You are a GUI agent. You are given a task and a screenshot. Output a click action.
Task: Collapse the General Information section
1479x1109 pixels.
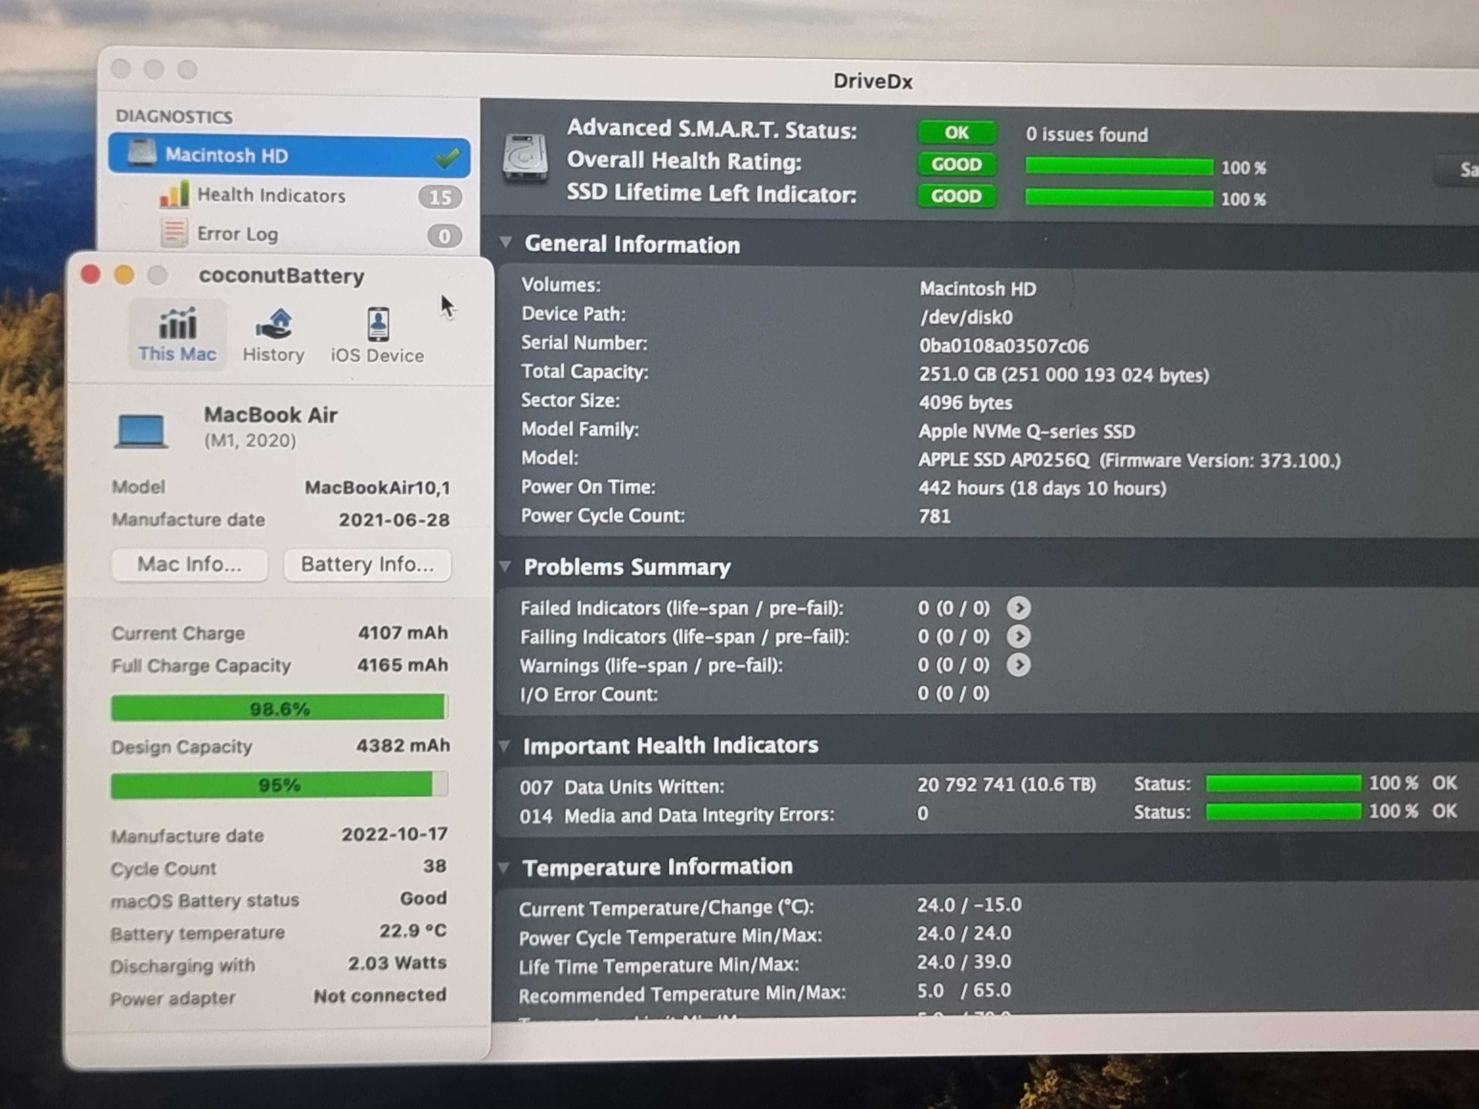click(x=506, y=243)
